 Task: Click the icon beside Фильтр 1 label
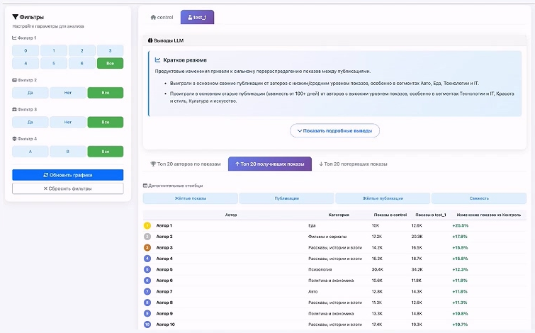(x=14, y=38)
